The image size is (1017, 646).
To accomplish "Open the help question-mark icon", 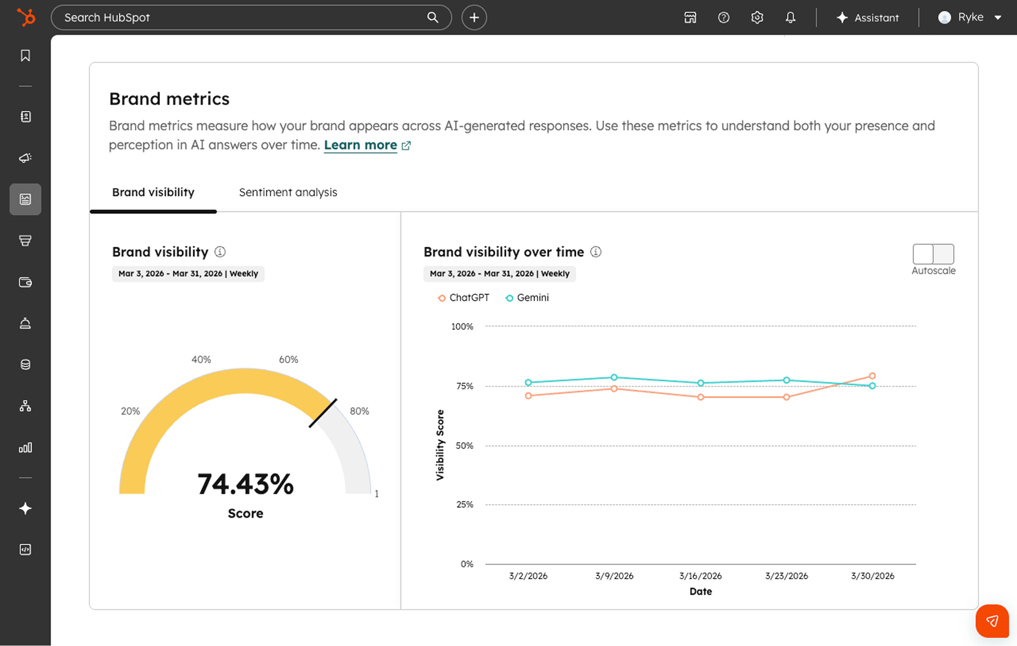I will pos(724,17).
